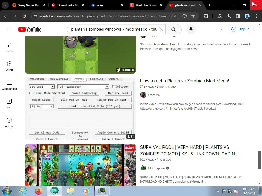262x196 pixels.
Task: Close the scan tab
Action: [122, 5]
